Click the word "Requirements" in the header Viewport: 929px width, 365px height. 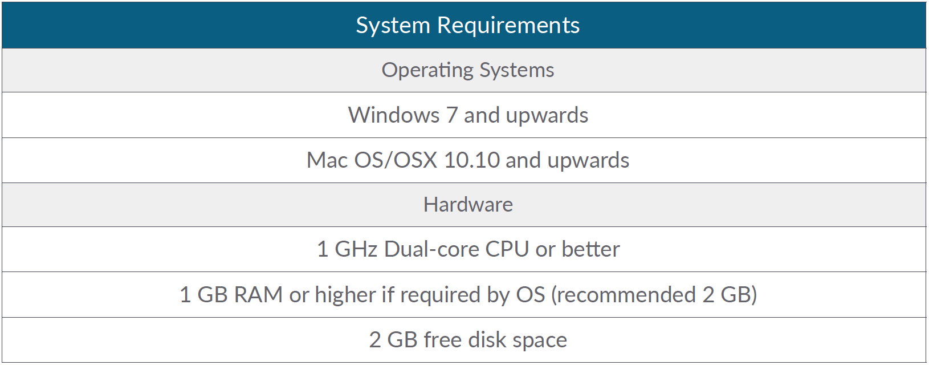508,26
